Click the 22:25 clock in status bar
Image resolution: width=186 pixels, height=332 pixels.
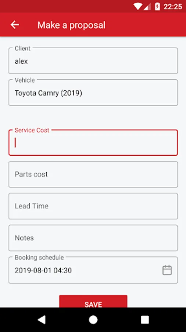173,7
